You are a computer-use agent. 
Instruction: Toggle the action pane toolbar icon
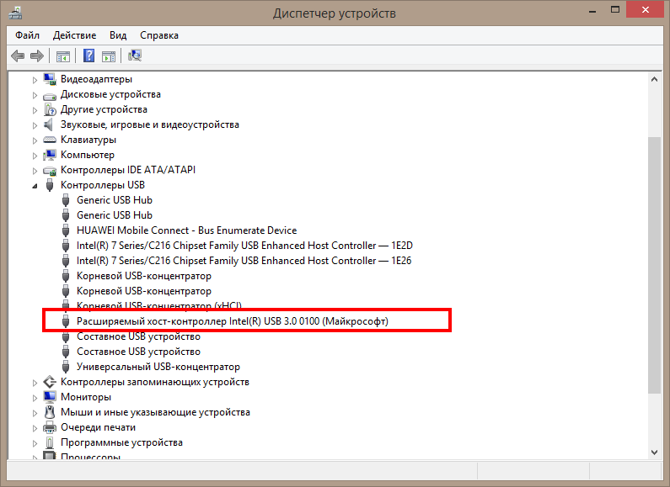pos(109,56)
